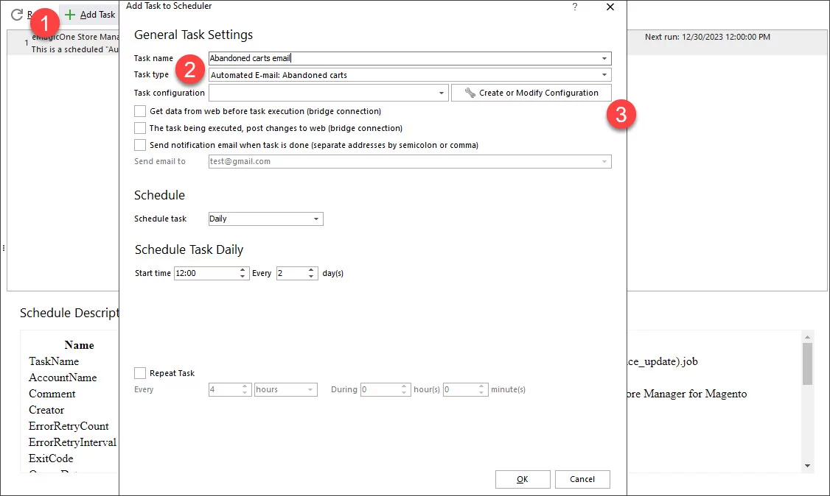
Task: Click the Name column header
Action: point(80,345)
